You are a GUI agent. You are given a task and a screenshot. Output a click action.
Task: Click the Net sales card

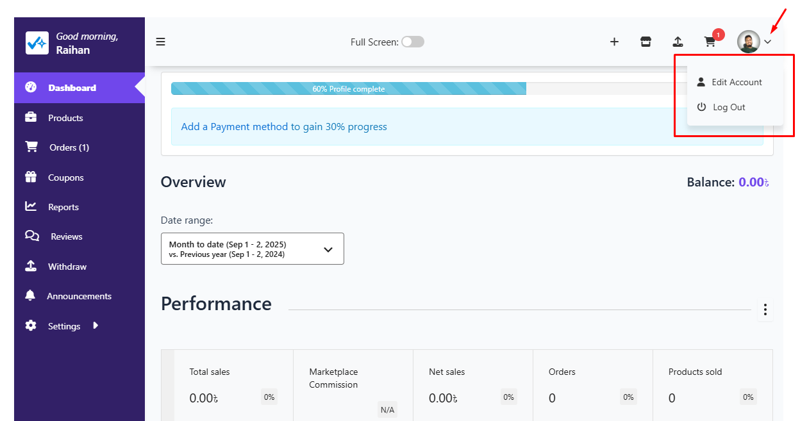click(473, 385)
